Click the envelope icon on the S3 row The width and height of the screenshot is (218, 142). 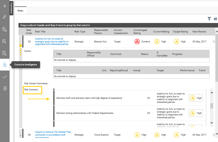tap(214, 42)
